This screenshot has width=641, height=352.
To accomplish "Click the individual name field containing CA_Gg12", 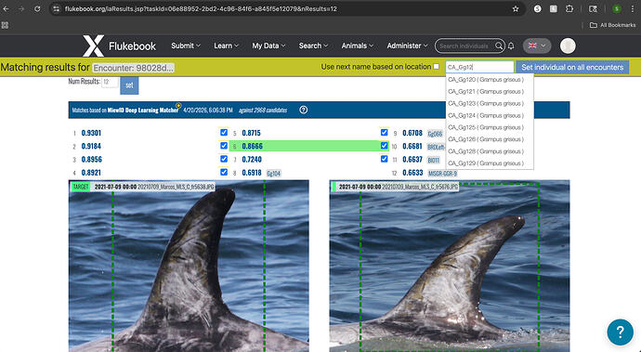I will point(479,67).
